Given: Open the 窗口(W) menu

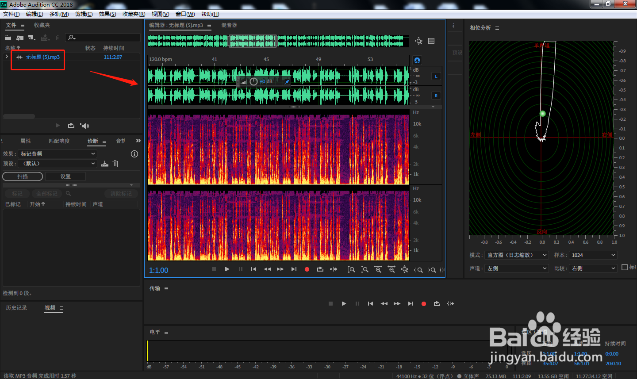Looking at the screenshot, I should [185, 14].
